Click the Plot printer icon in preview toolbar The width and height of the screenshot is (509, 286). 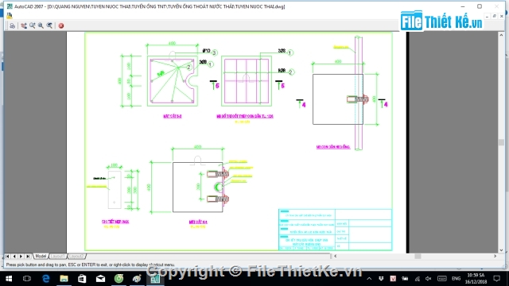coord(13,25)
